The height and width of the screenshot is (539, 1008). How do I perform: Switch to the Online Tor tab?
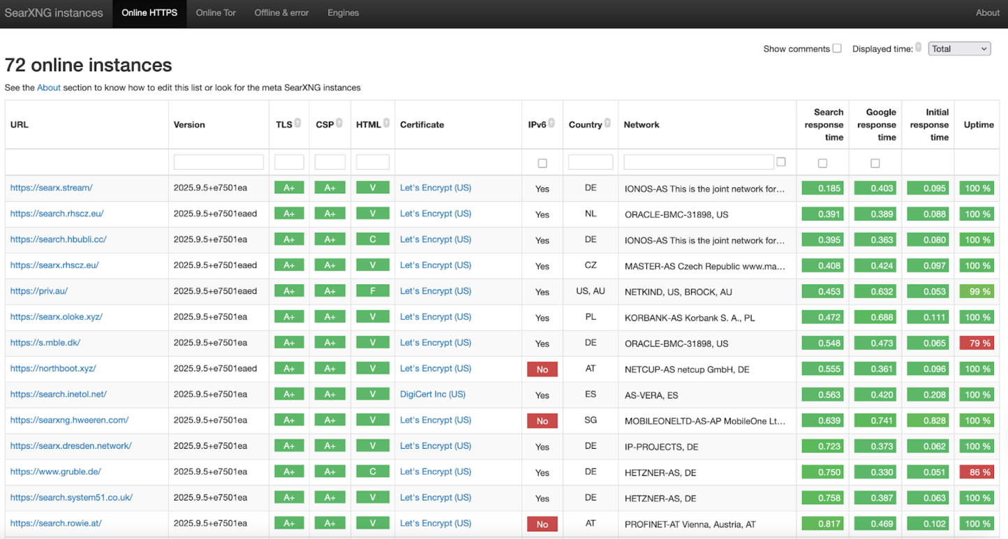coord(216,13)
